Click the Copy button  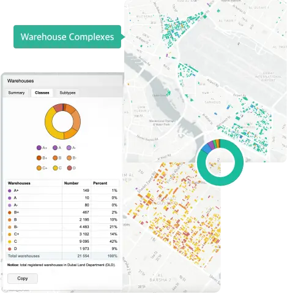pyautogui.click(x=23, y=278)
